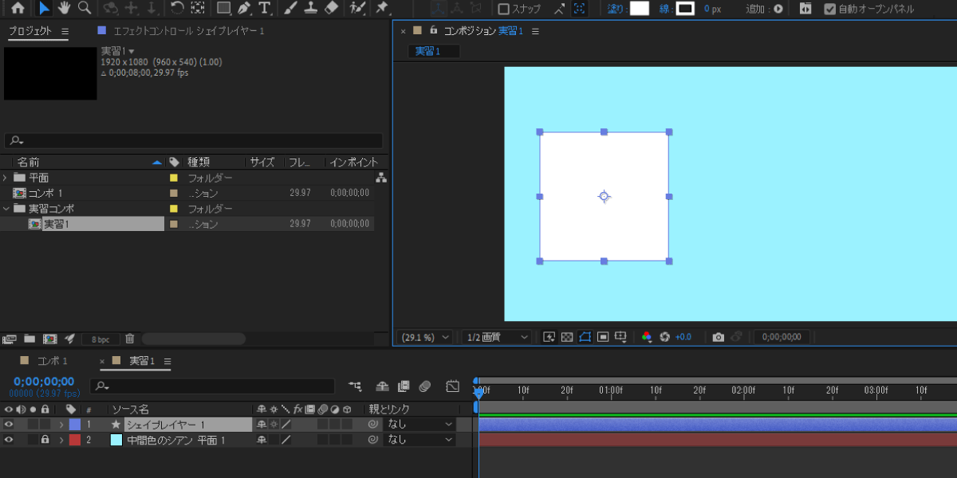Open the composition flowchart icon in the timeline panel

[356, 386]
